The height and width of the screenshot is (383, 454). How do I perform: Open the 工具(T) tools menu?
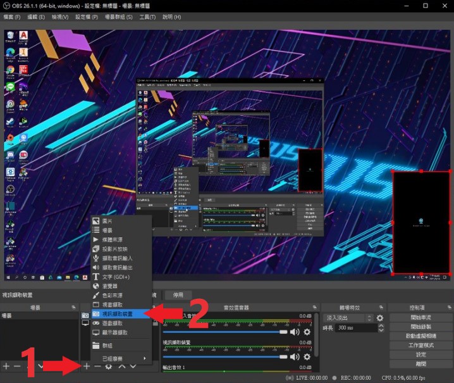pos(147,17)
